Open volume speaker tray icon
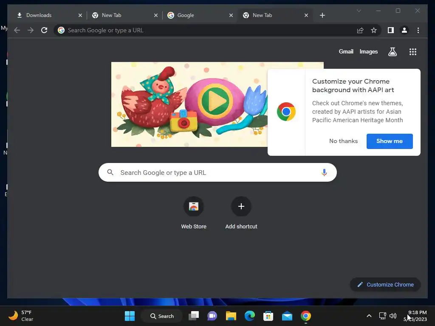 tap(393, 316)
